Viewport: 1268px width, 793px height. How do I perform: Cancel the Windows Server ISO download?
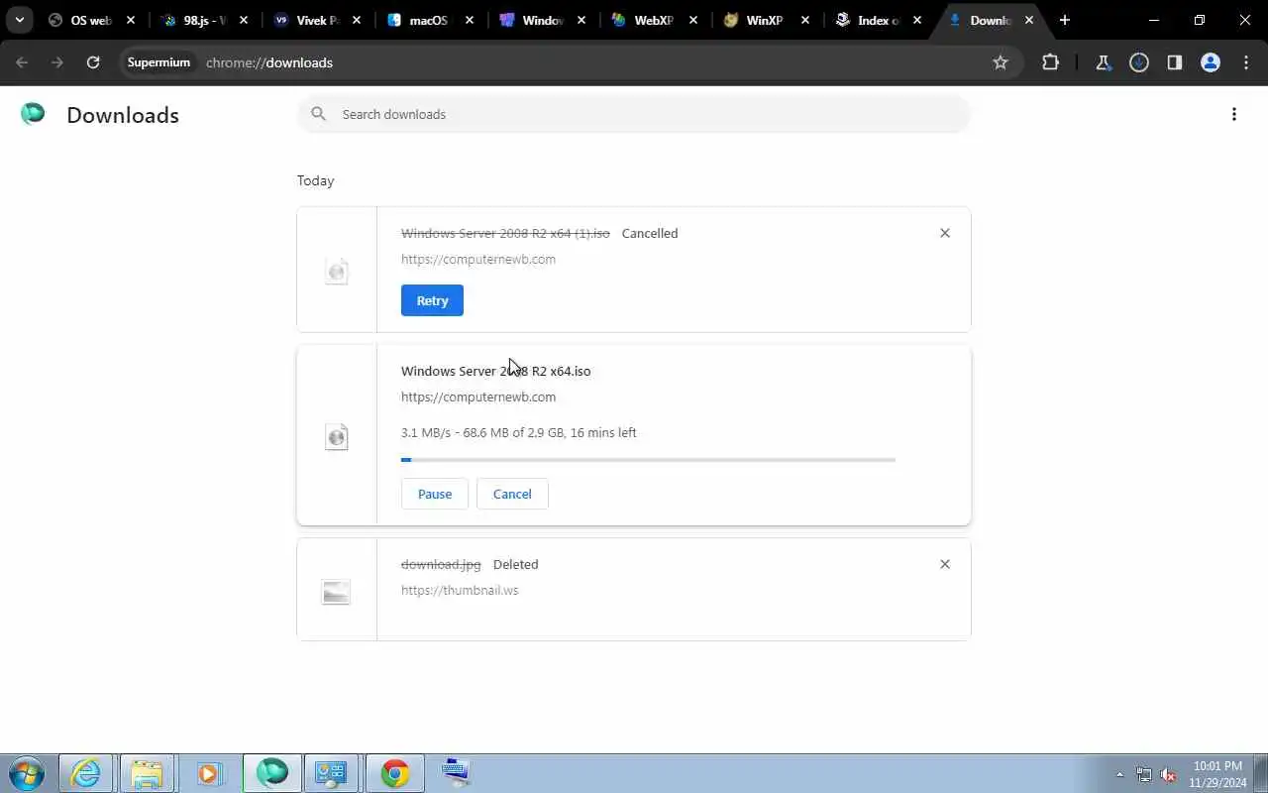coord(512,494)
